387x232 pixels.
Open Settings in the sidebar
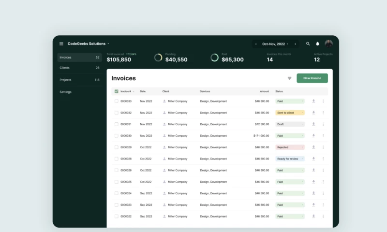click(x=79, y=92)
